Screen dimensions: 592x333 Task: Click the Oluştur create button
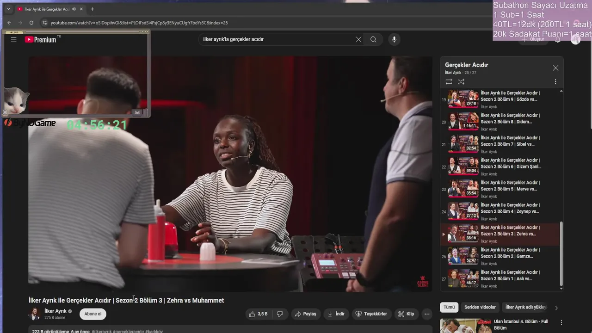tap(533, 40)
